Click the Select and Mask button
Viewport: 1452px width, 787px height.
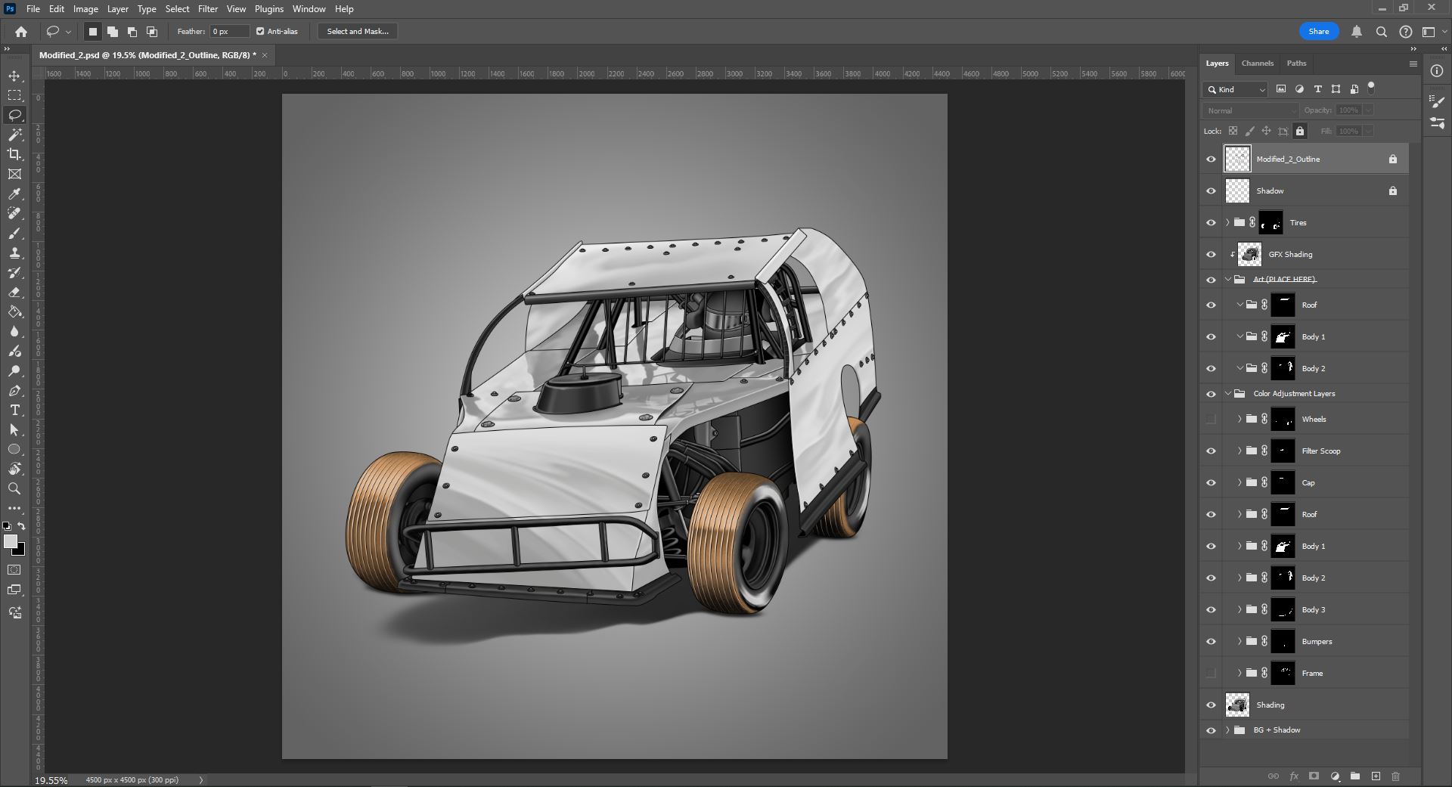[358, 32]
